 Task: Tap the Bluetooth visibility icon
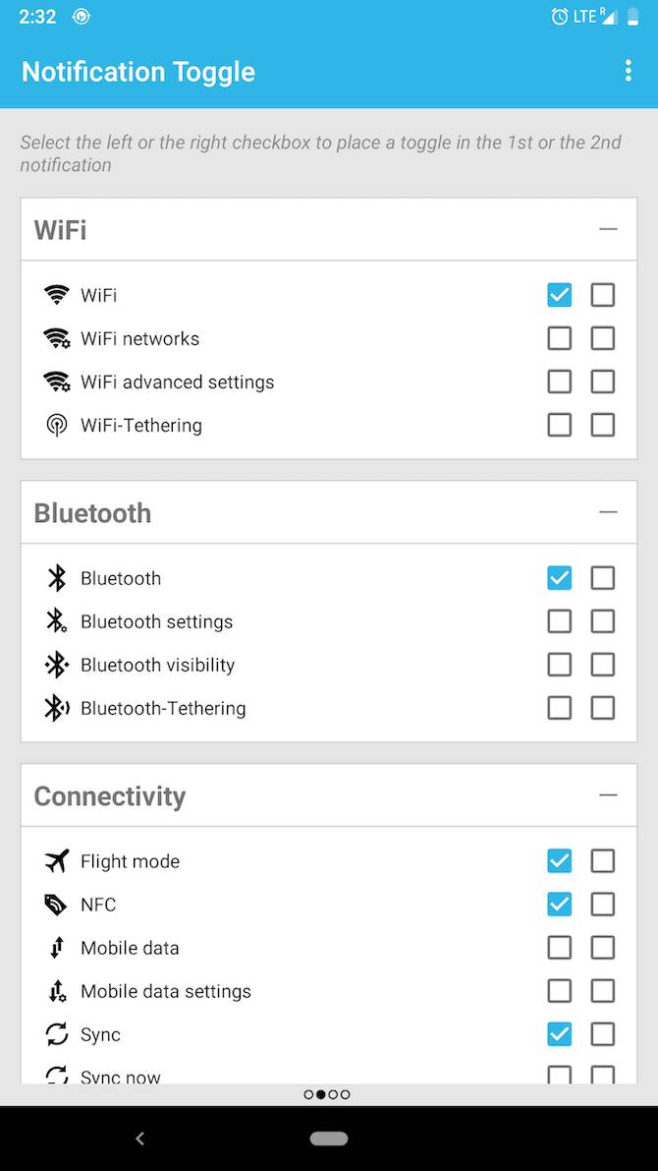click(57, 665)
